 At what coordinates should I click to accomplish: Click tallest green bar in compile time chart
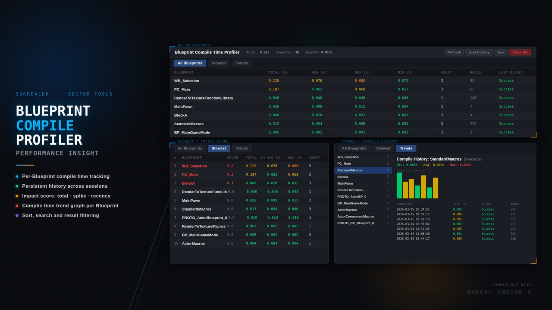(x=399, y=186)
